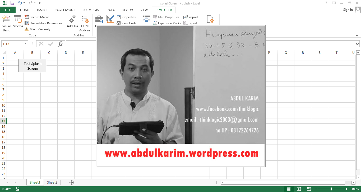Click the Design Mode icon

point(110,19)
